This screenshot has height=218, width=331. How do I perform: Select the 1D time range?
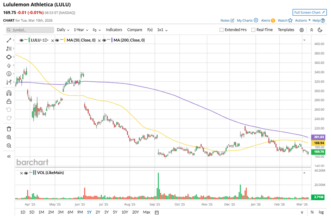tap(23, 212)
